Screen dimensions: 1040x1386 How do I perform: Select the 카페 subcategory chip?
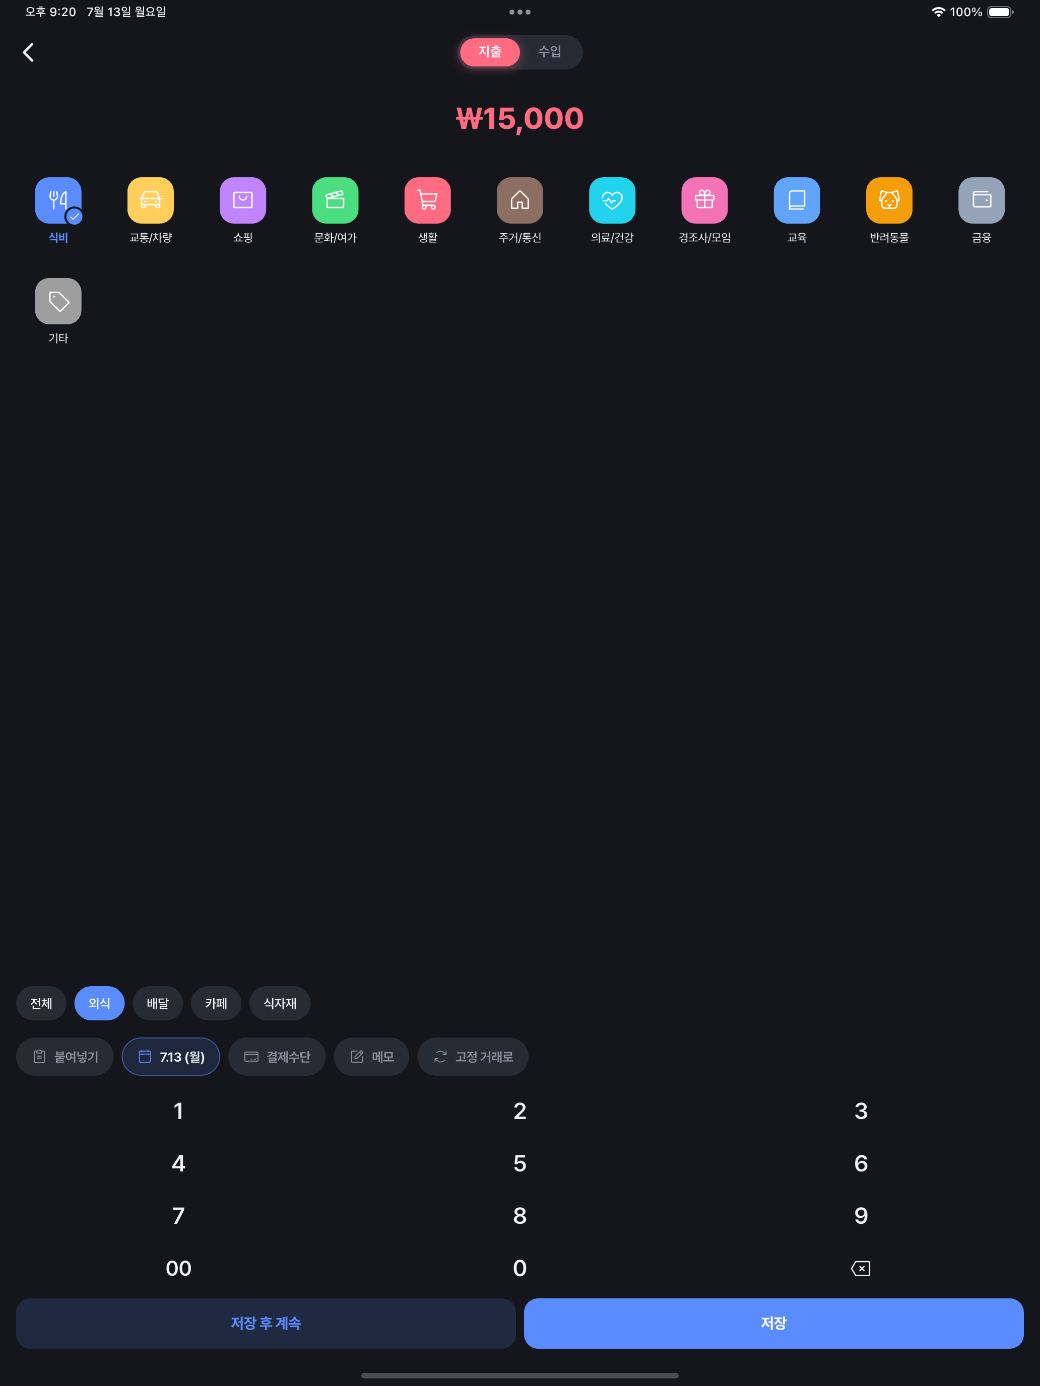216,1003
